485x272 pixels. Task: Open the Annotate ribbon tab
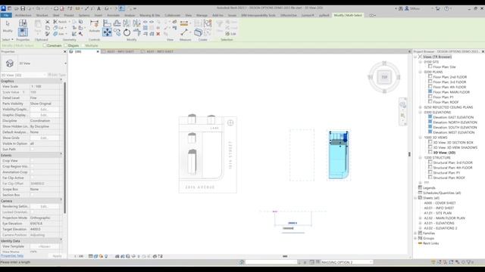click(113, 15)
